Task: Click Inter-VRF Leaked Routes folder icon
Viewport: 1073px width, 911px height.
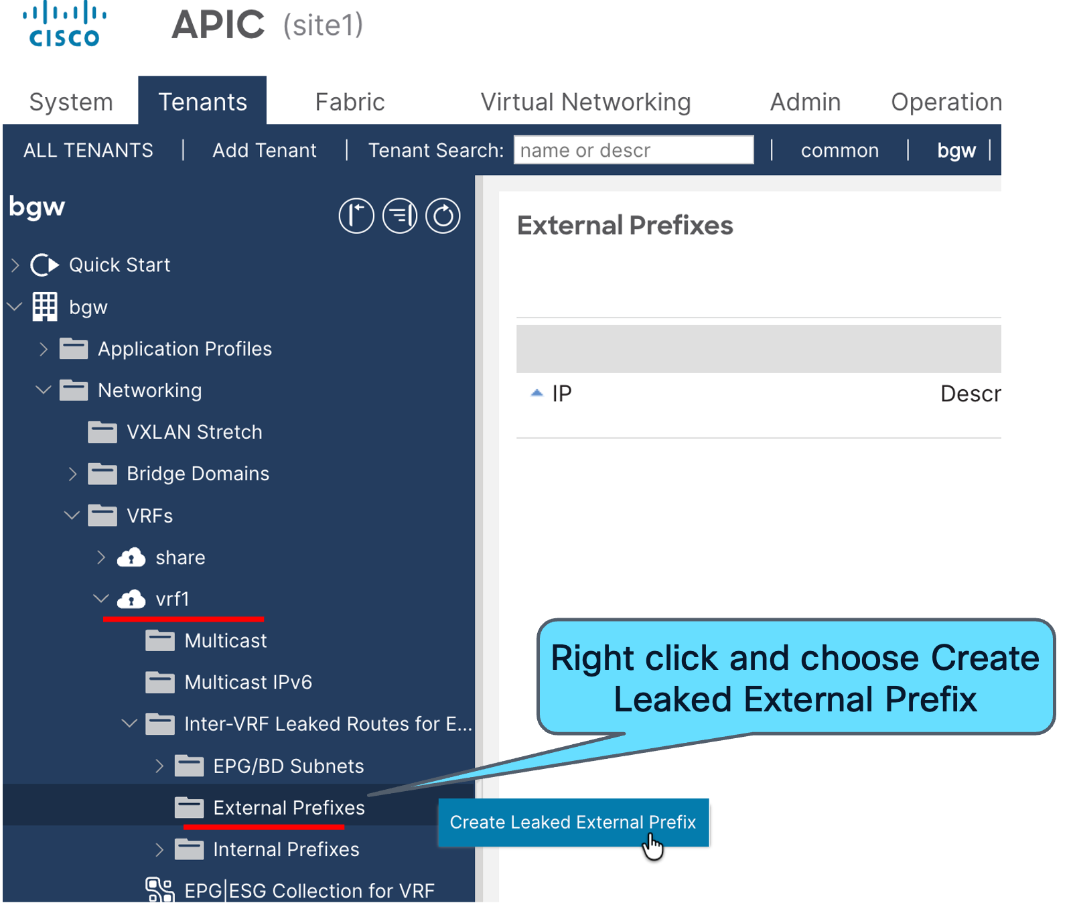Action: (160, 723)
